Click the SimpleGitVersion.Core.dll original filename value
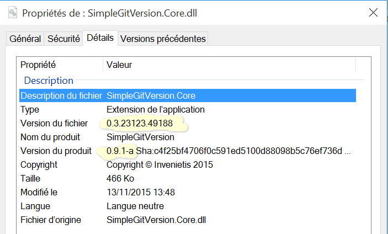The height and width of the screenshot is (234, 388). pos(156,220)
